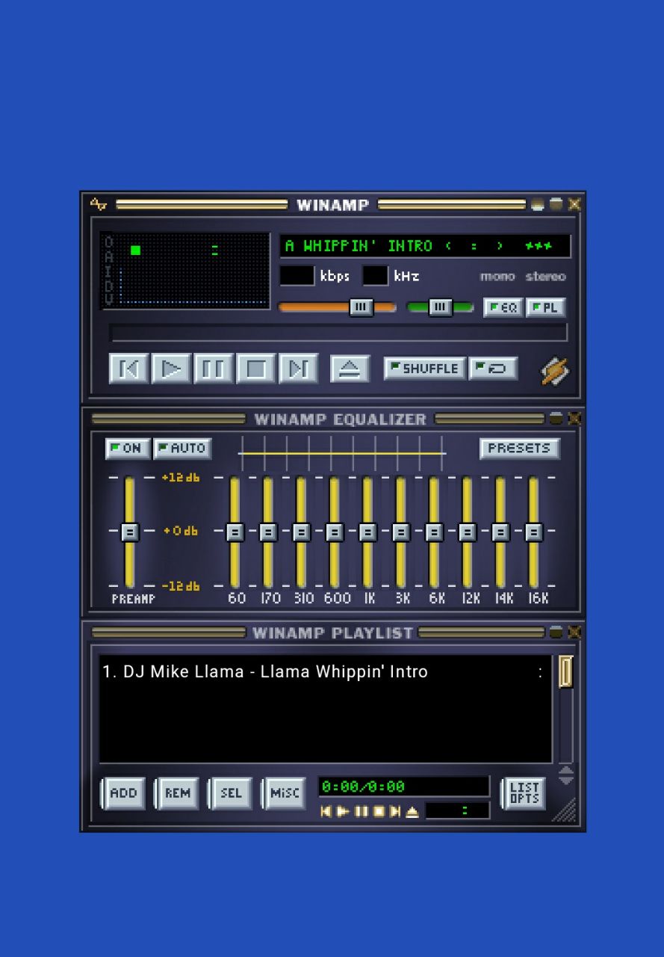This screenshot has height=957, width=664.
Task: Click playlist mini previous track button
Action: click(325, 811)
